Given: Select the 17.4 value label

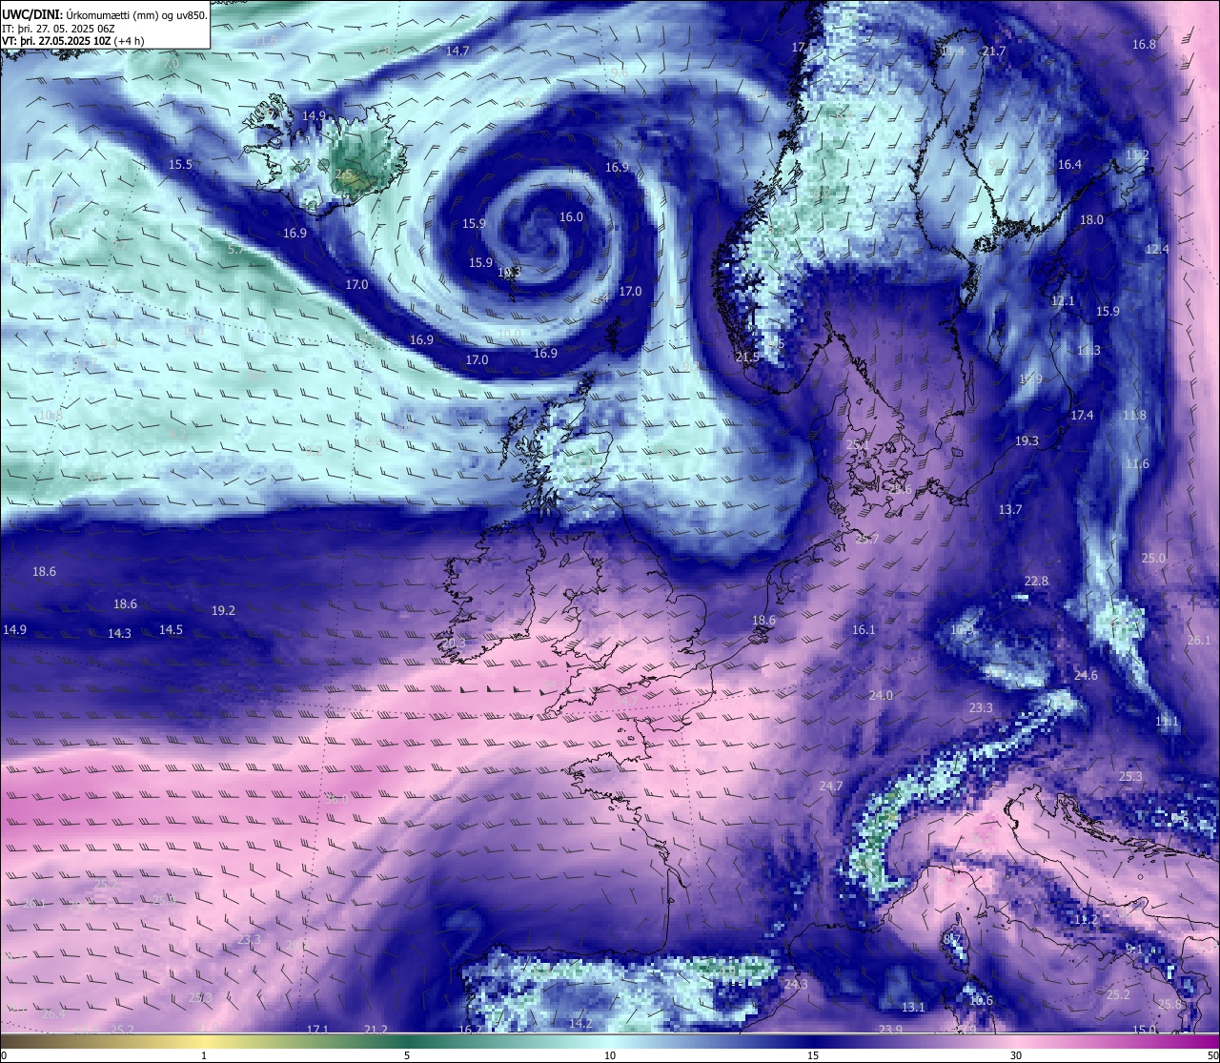Looking at the screenshot, I should [x=1082, y=416].
